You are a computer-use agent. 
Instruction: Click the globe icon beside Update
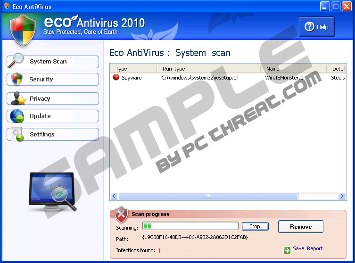click(x=17, y=116)
